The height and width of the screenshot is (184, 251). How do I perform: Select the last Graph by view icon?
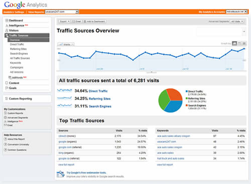pyautogui.click(x=244, y=44)
